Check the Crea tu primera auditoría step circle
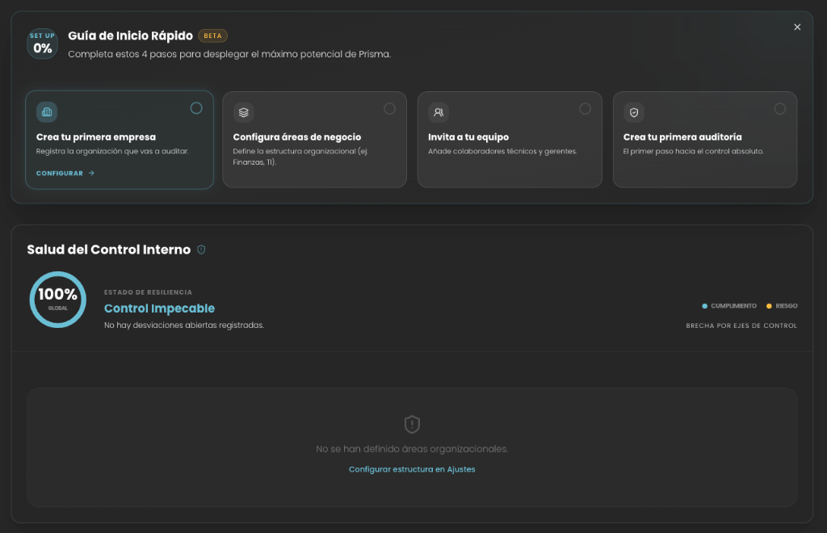Screen dimensions: 827x533 (779, 108)
